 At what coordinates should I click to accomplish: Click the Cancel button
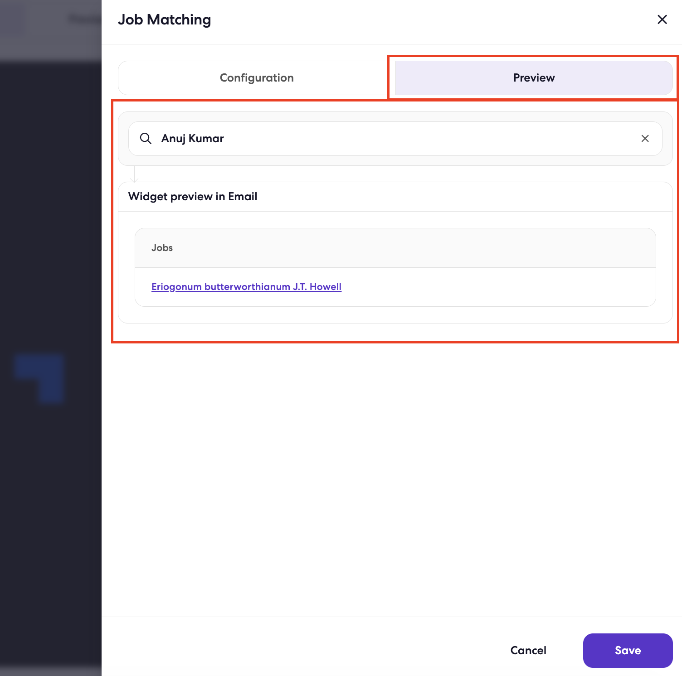[x=528, y=651]
